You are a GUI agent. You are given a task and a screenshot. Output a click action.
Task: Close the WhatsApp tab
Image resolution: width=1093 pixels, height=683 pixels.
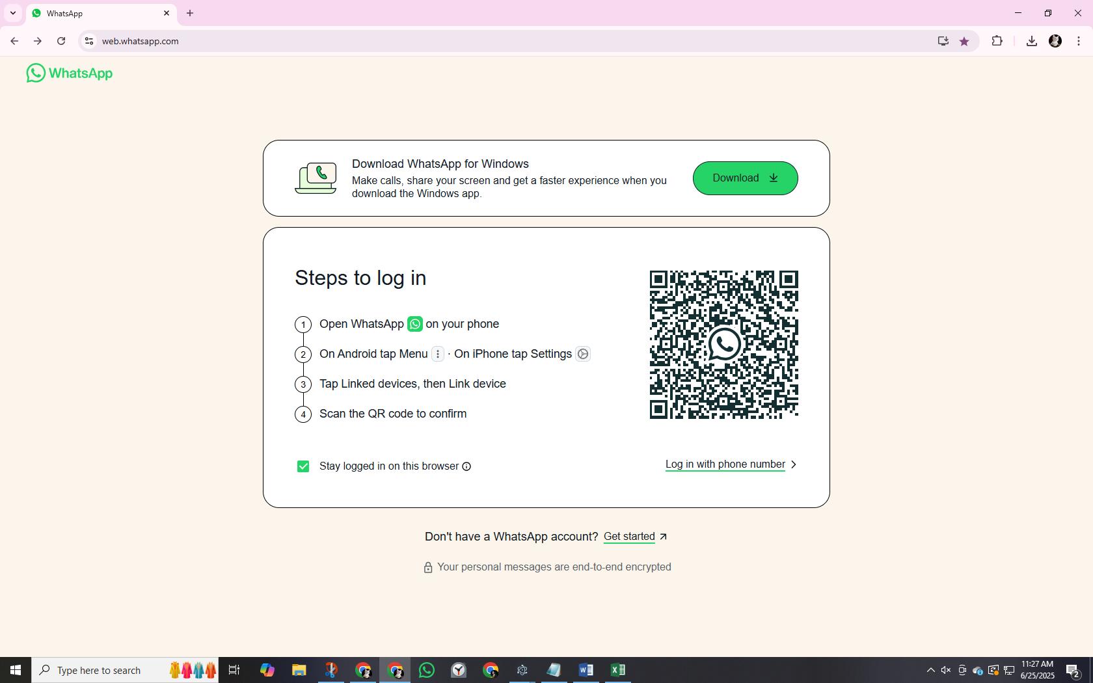click(167, 13)
